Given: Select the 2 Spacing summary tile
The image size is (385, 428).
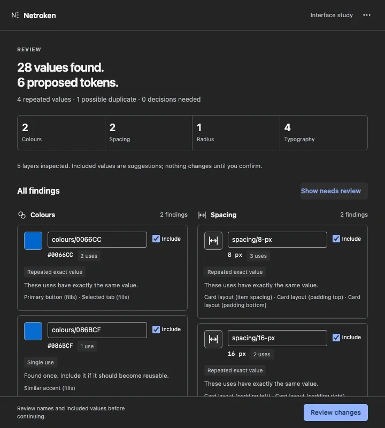Looking at the screenshot, I should pyautogui.click(x=149, y=133).
